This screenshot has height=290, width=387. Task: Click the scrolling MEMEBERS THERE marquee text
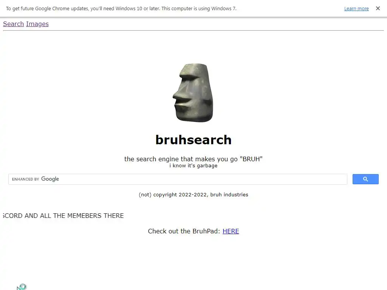click(x=63, y=216)
